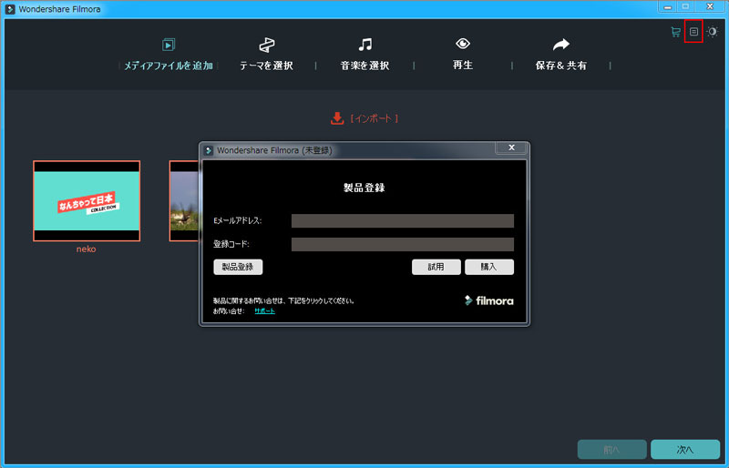Open メディアファイルを追加 step
The width and height of the screenshot is (729, 468).
click(169, 66)
